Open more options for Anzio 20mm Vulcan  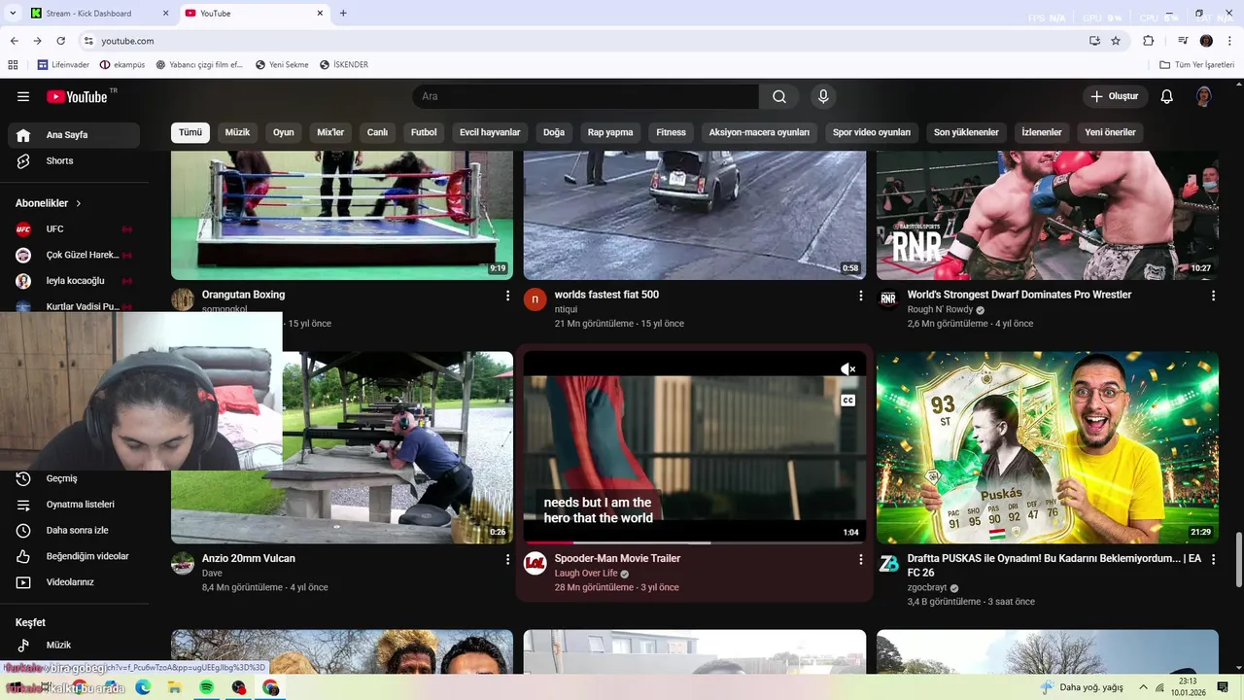(x=507, y=559)
